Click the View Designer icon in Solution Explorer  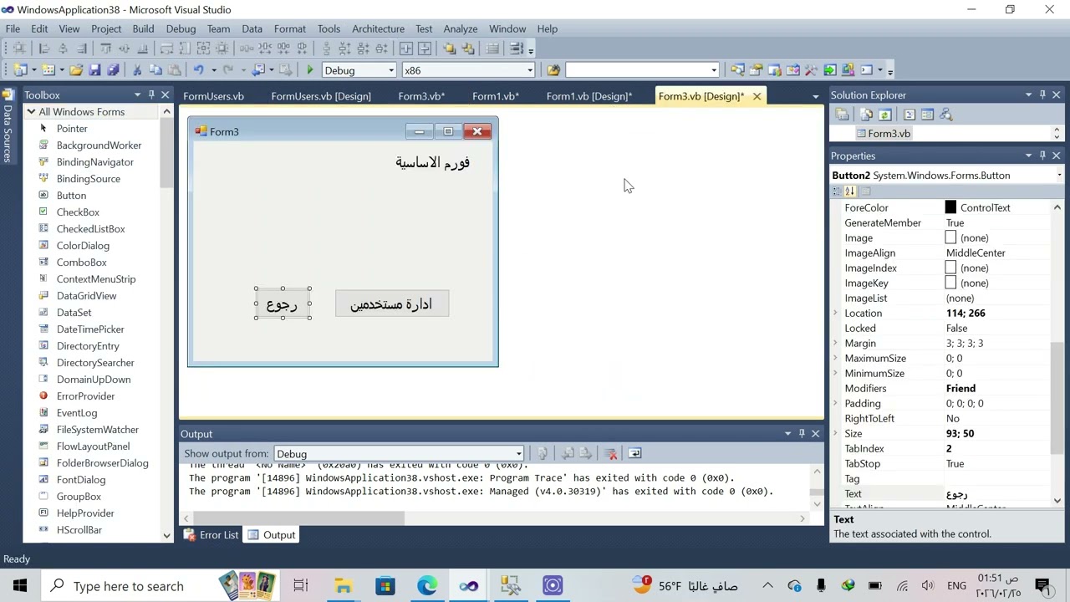click(927, 115)
